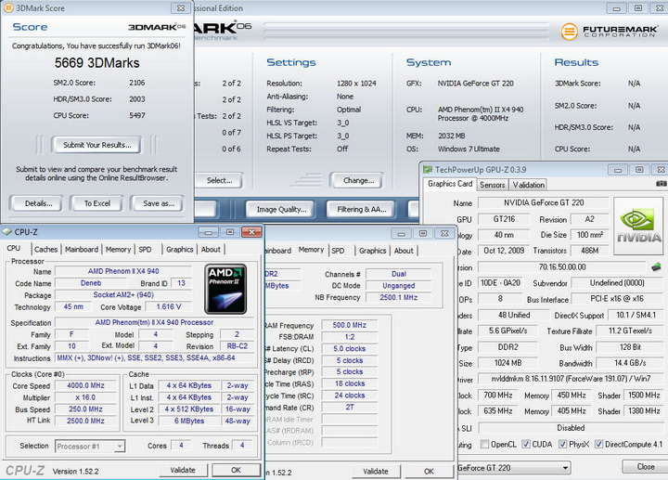Viewport: 668px width, 480px height.
Task: Click the 3DMark Score window title icon
Action: coord(7,7)
